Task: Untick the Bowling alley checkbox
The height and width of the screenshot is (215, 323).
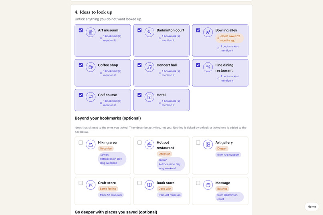Action: click(x=198, y=30)
